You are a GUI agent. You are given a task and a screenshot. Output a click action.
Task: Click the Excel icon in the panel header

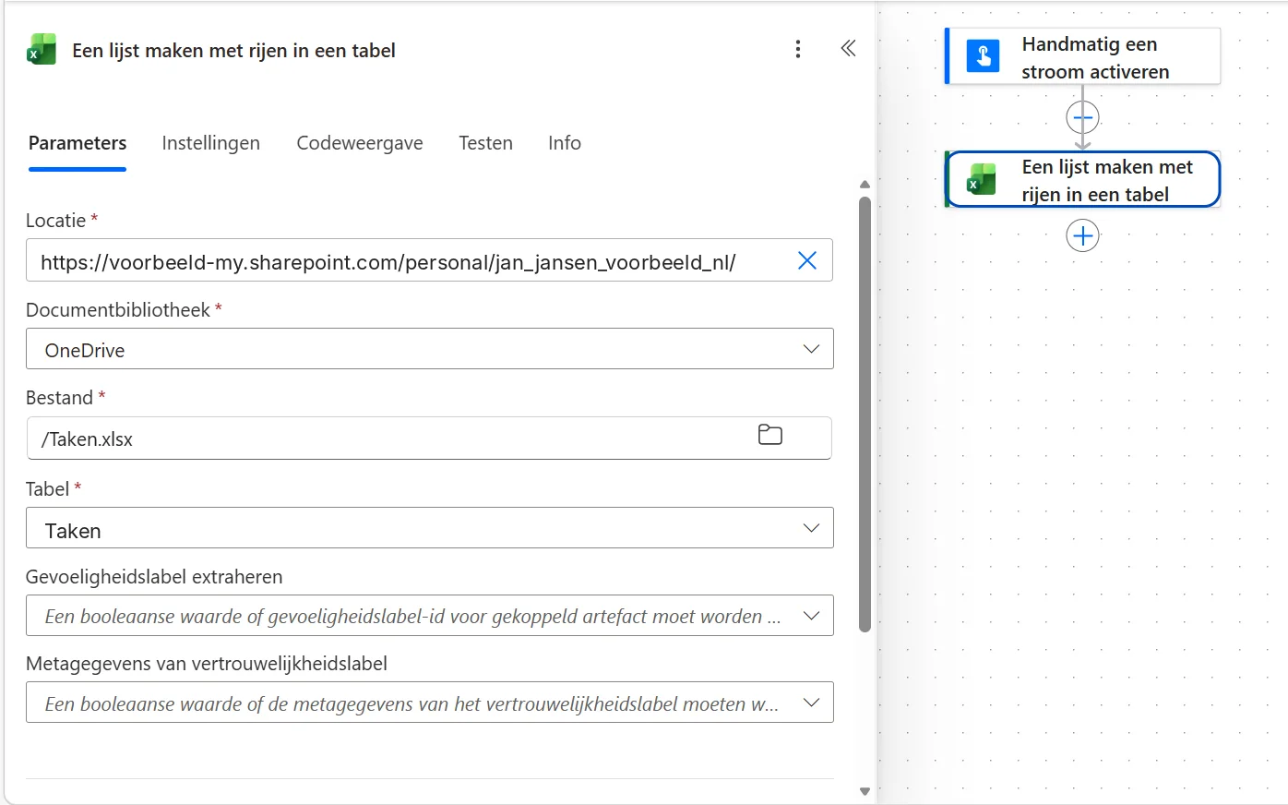tap(42, 50)
